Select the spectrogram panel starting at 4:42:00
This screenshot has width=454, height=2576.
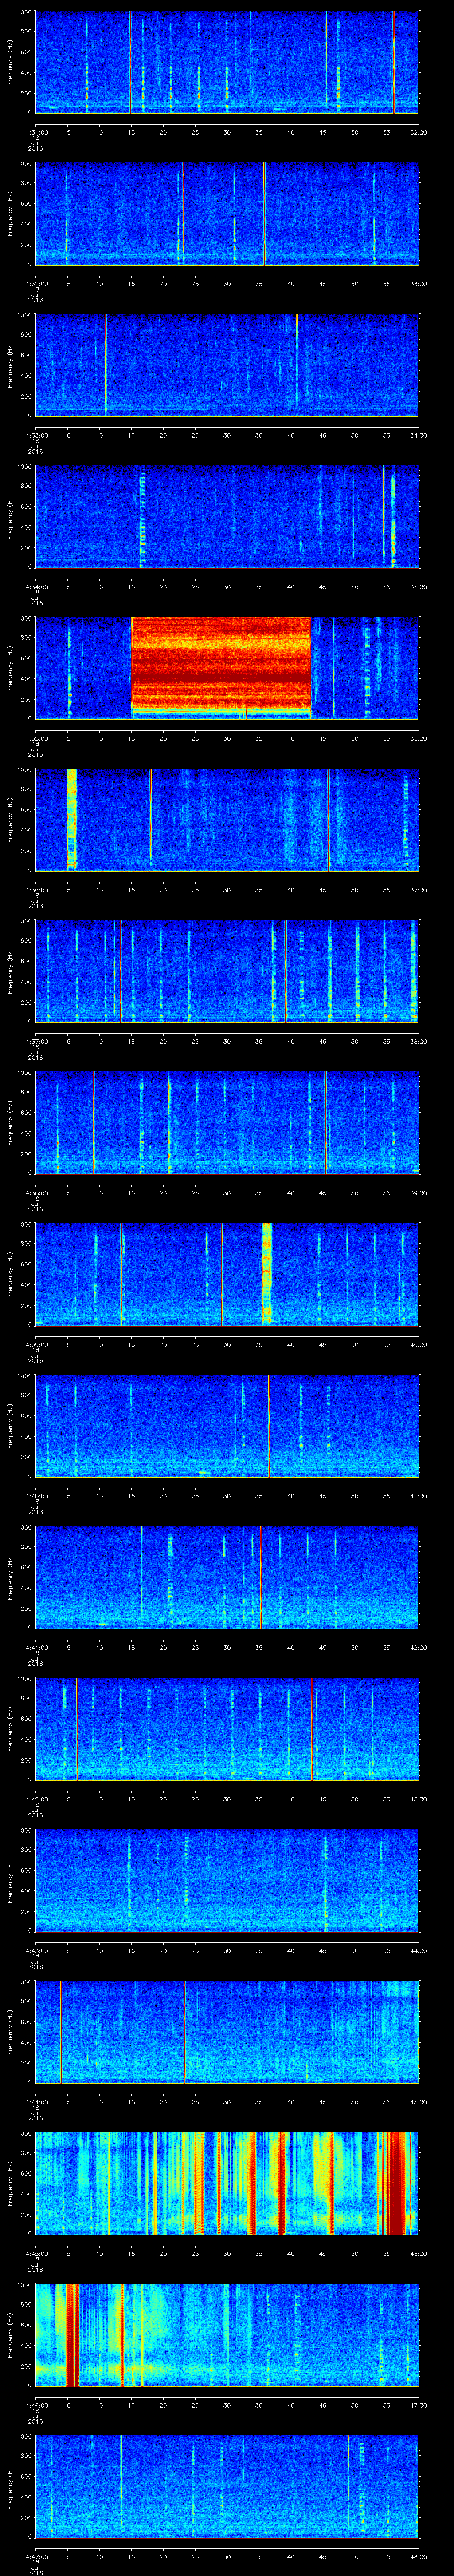(x=227, y=1729)
